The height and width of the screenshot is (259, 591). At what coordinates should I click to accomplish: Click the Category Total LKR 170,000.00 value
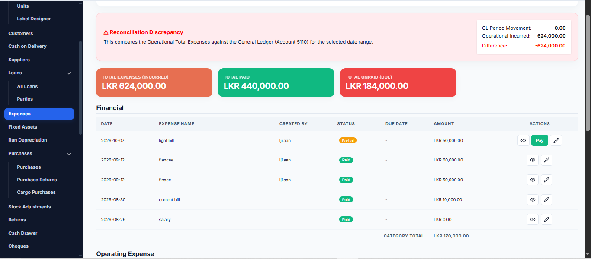point(451,236)
